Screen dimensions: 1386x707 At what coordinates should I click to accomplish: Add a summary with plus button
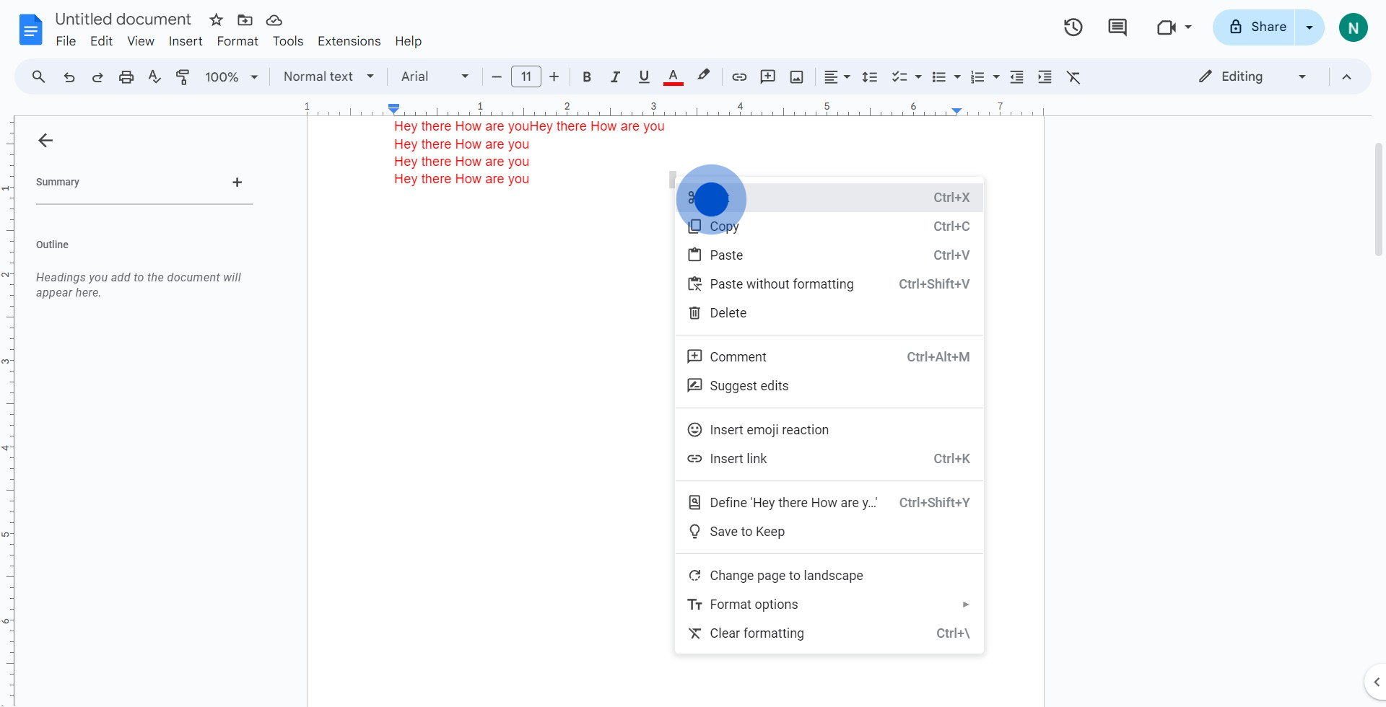tap(237, 183)
